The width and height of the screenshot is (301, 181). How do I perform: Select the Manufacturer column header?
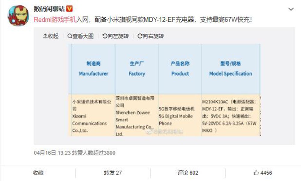point(94,69)
